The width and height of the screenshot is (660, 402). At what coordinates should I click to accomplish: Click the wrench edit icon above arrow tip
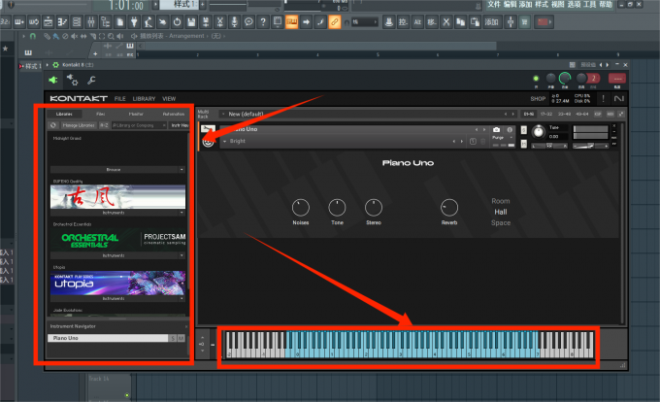(207, 129)
